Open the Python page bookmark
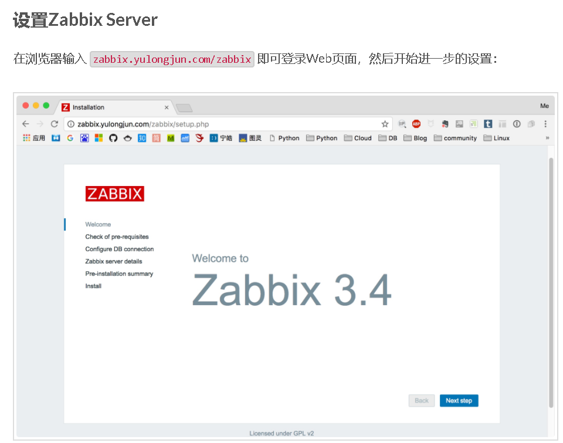The image size is (563, 443). (284, 138)
